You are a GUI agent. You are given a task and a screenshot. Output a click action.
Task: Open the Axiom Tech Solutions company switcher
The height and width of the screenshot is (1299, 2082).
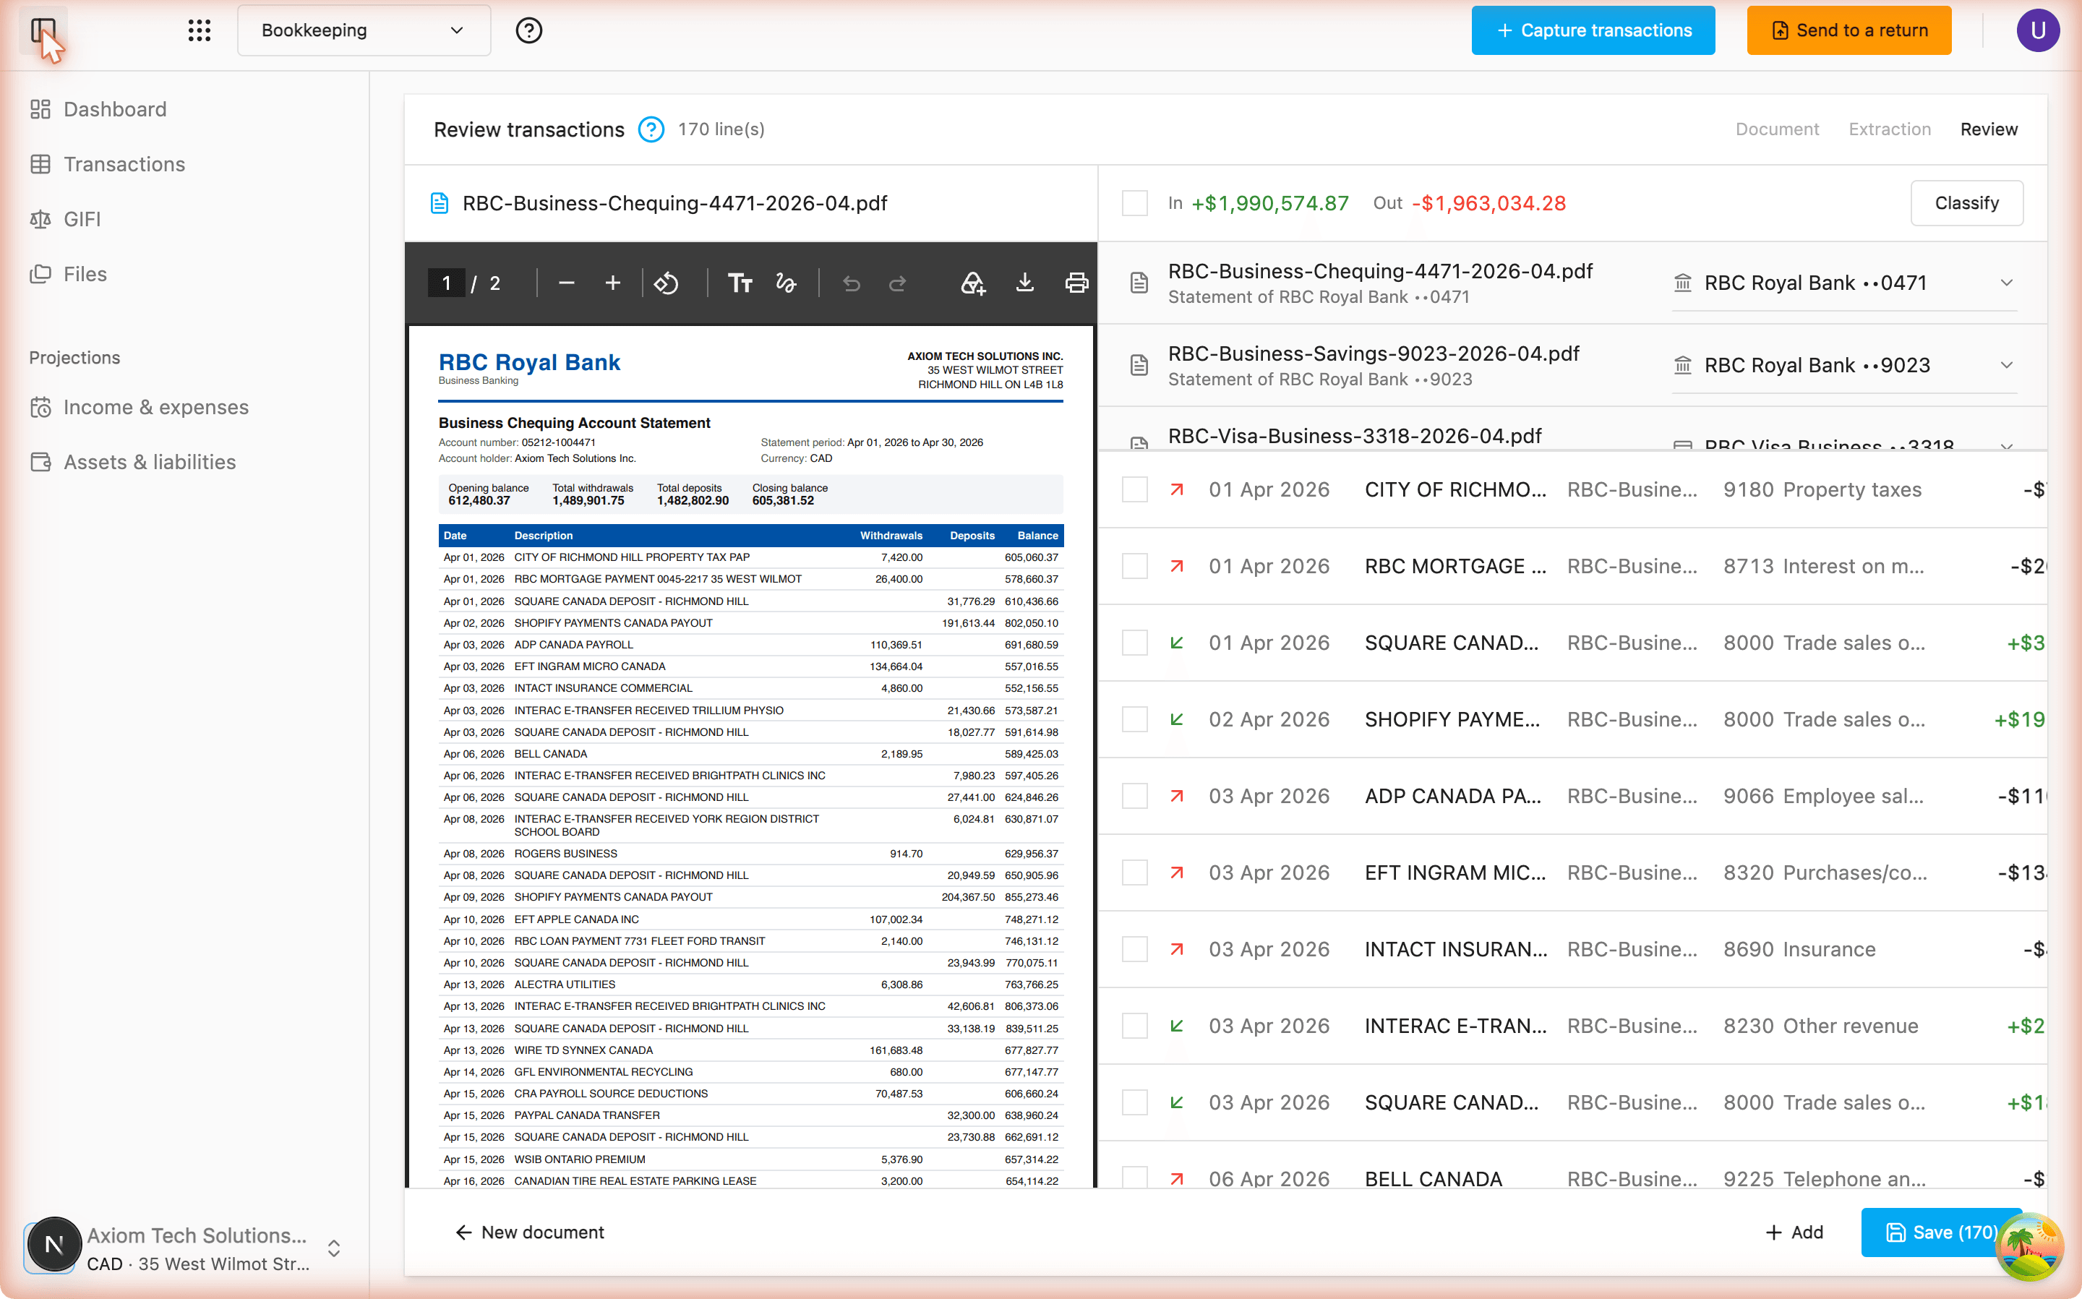[184, 1248]
